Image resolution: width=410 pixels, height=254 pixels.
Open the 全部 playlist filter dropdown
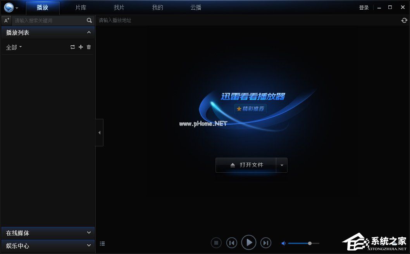(14, 47)
